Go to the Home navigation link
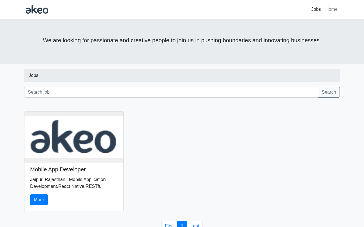 click(x=331, y=9)
